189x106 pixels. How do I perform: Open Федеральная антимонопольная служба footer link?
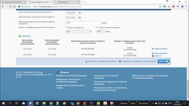click(70, 87)
